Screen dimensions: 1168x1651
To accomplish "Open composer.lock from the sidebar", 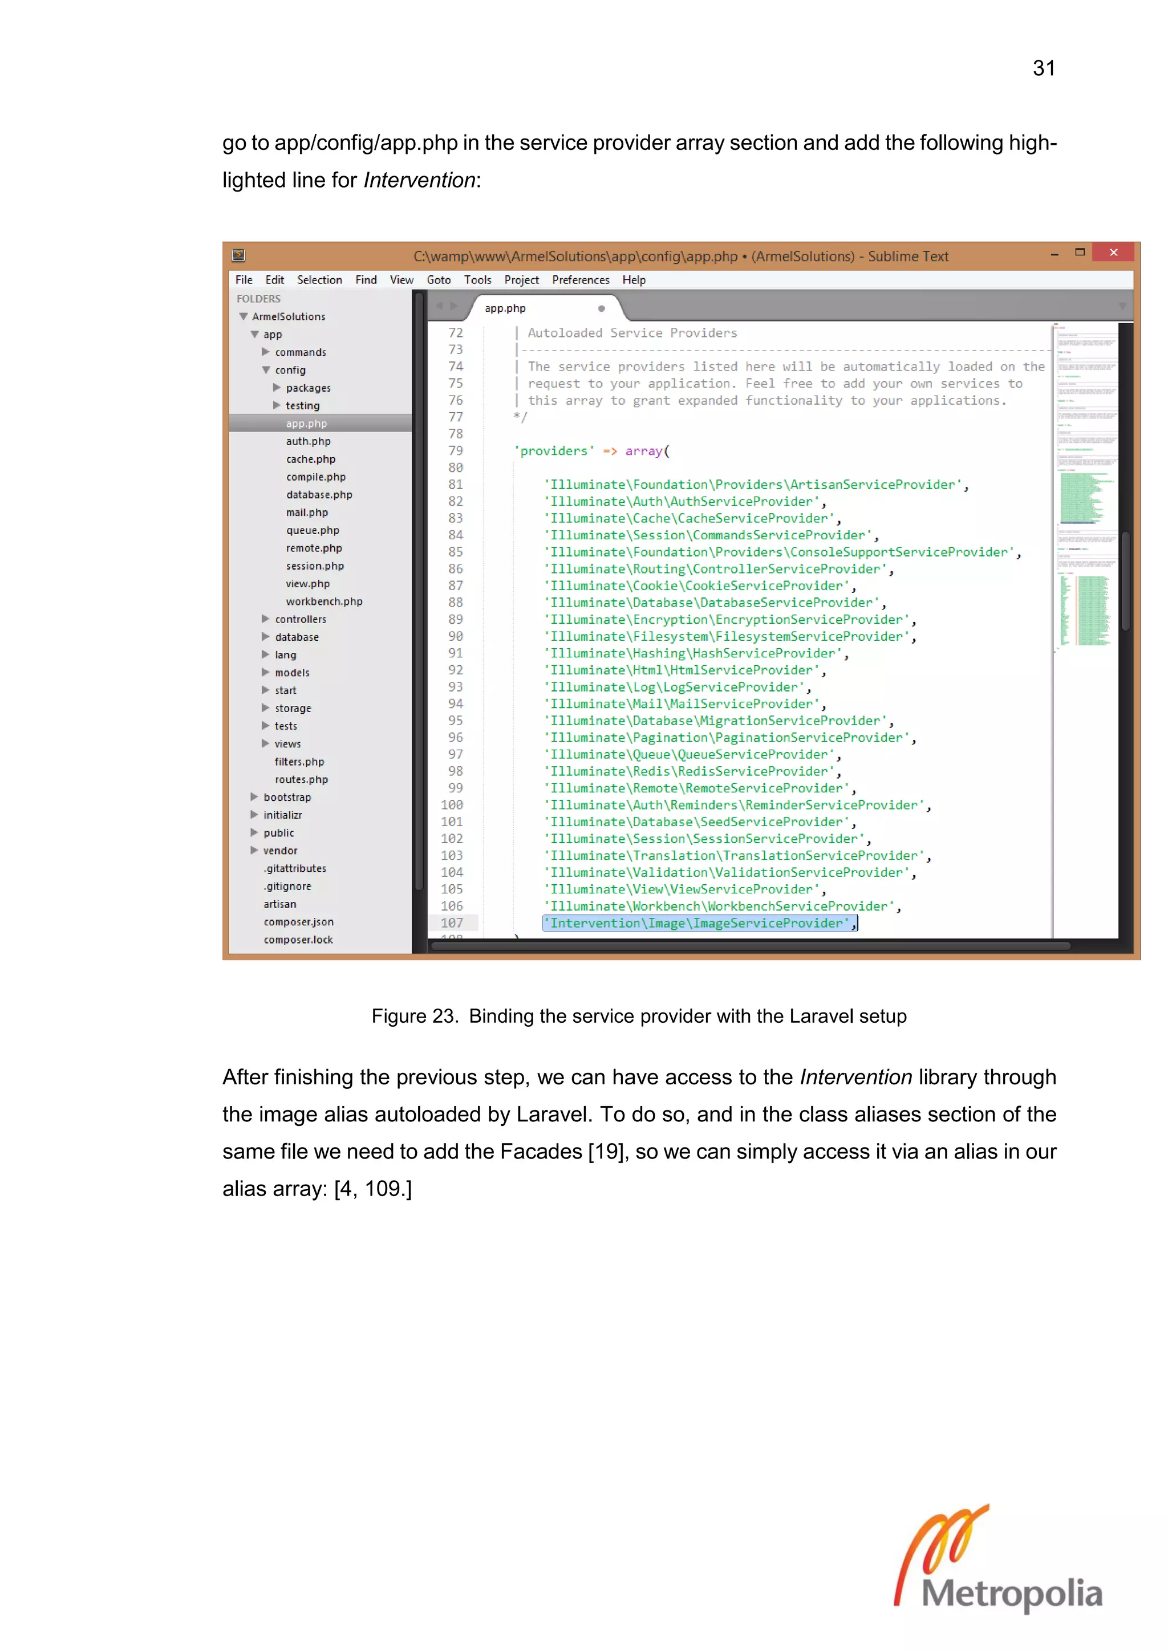I will point(298,940).
